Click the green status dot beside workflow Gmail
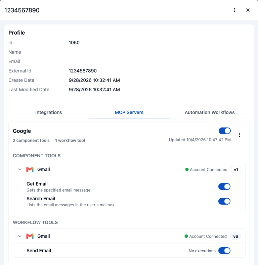Screen dimensions: 258x265 point(186,236)
